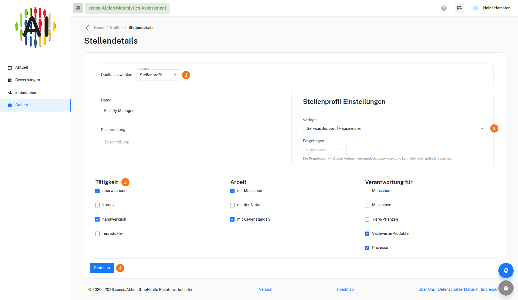The image size is (518, 300).
Task: Open Einladungen in the sidebar
Action: tap(35, 92)
